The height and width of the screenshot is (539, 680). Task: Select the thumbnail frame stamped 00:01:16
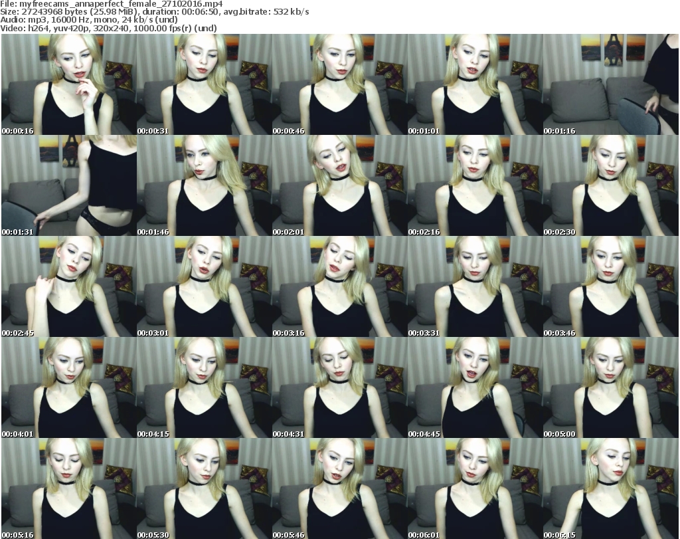coord(610,84)
